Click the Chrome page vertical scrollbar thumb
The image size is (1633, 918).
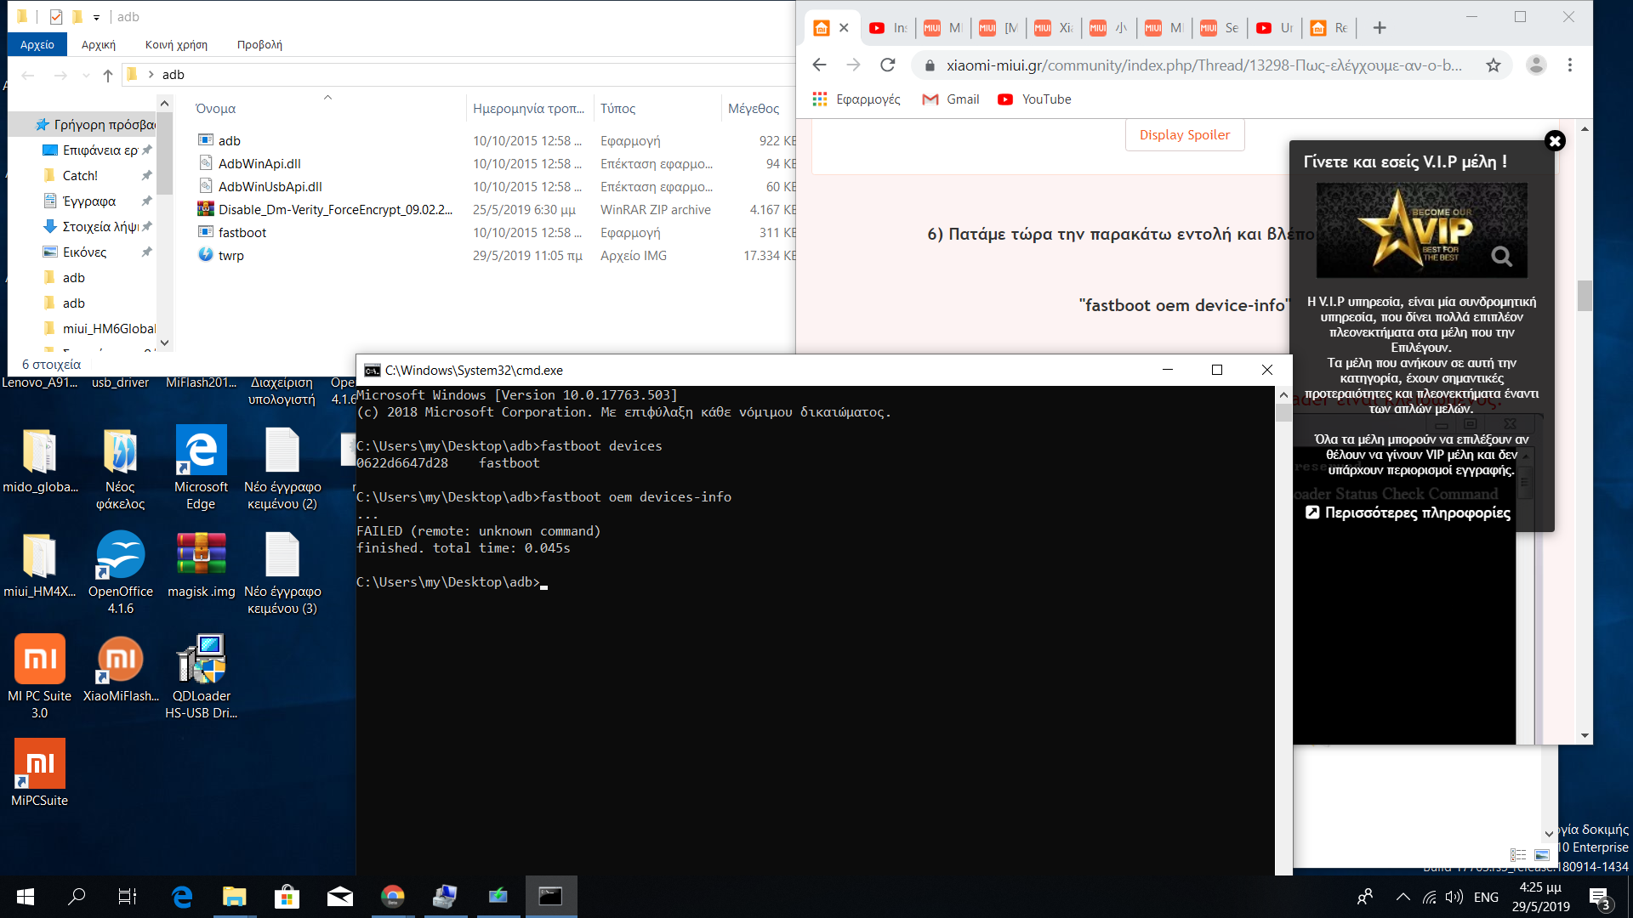click(1585, 296)
